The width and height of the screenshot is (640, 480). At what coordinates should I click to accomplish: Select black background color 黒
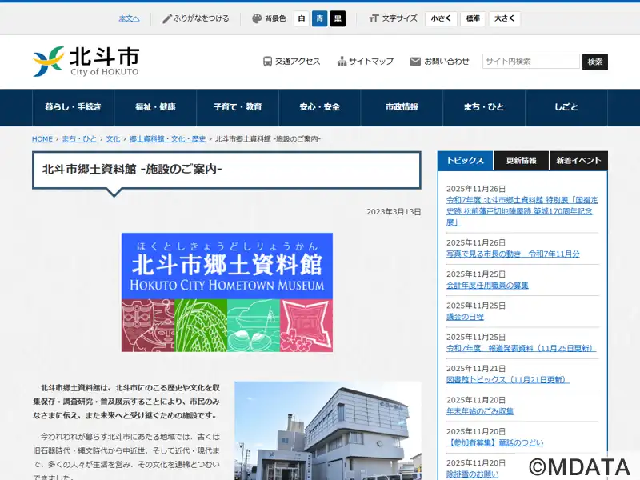click(x=338, y=18)
